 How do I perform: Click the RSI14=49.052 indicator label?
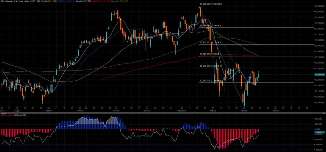click(19, 115)
